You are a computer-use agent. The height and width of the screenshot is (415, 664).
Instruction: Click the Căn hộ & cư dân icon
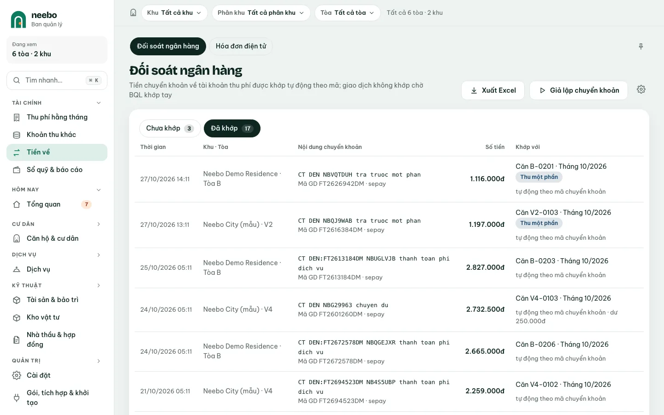click(17, 238)
